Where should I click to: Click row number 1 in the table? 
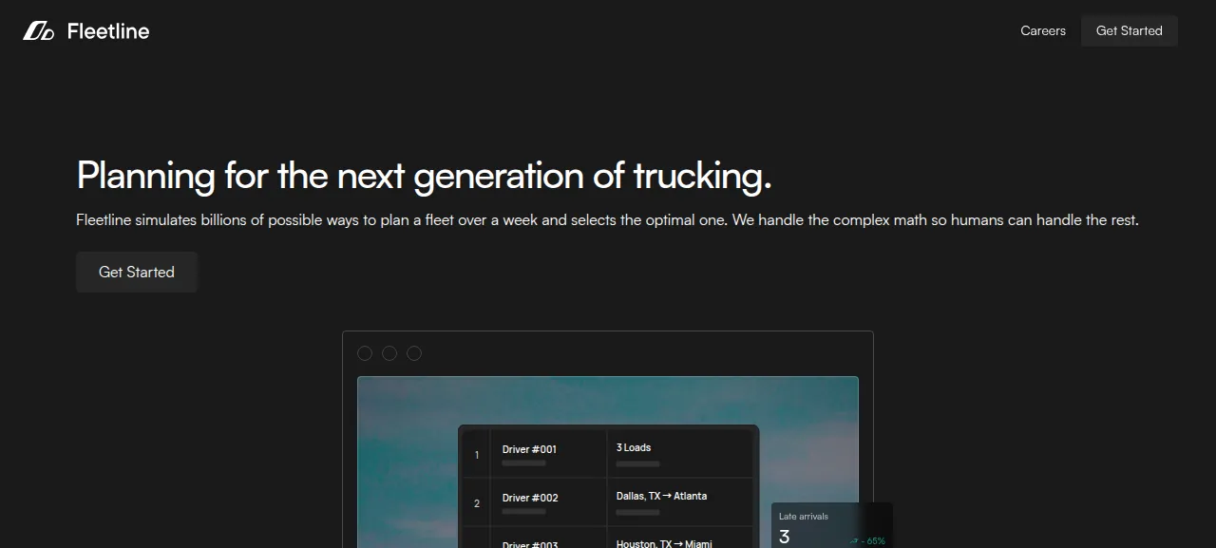[x=477, y=455]
